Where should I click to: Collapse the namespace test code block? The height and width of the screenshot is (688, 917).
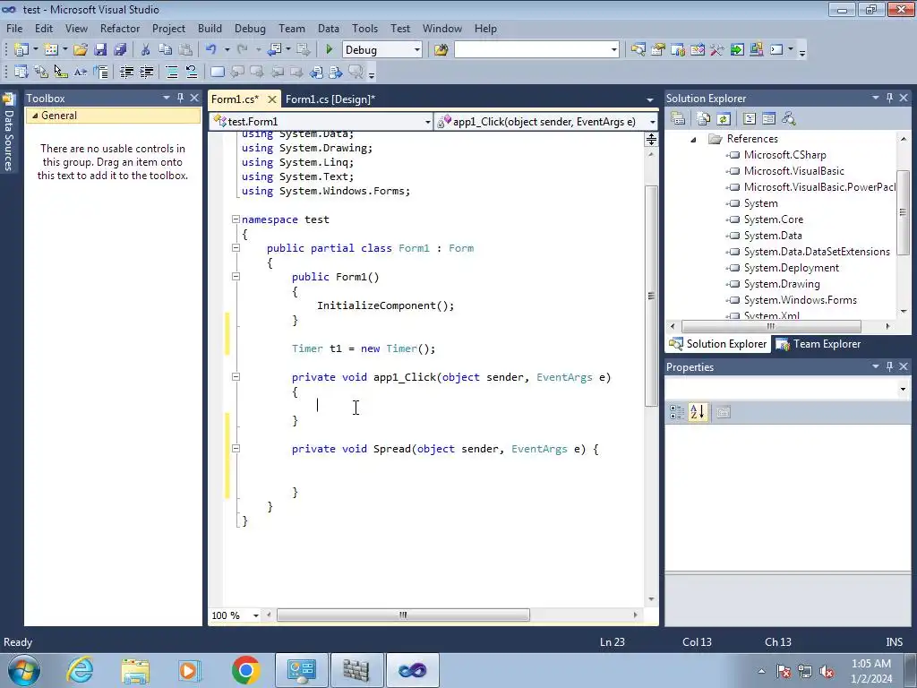point(236,219)
